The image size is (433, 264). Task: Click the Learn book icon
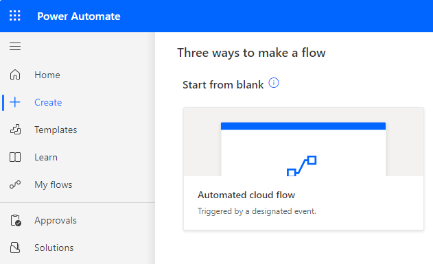pos(15,157)
